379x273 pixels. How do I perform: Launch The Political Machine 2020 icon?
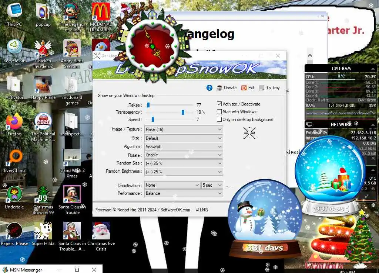pos(43,127)
